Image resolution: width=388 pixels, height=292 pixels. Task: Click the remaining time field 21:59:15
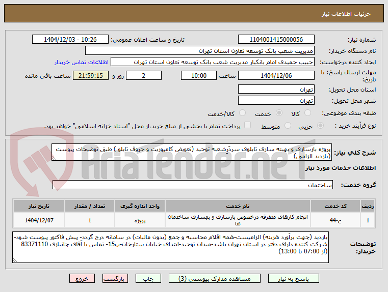point(91,75)
